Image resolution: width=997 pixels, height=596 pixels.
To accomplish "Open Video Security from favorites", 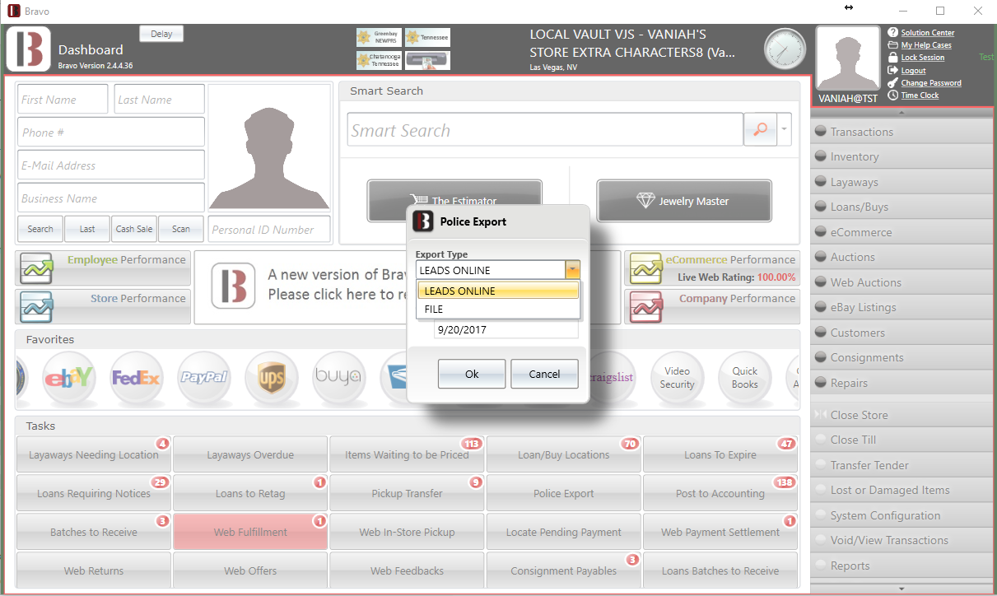I will point(677,378).
